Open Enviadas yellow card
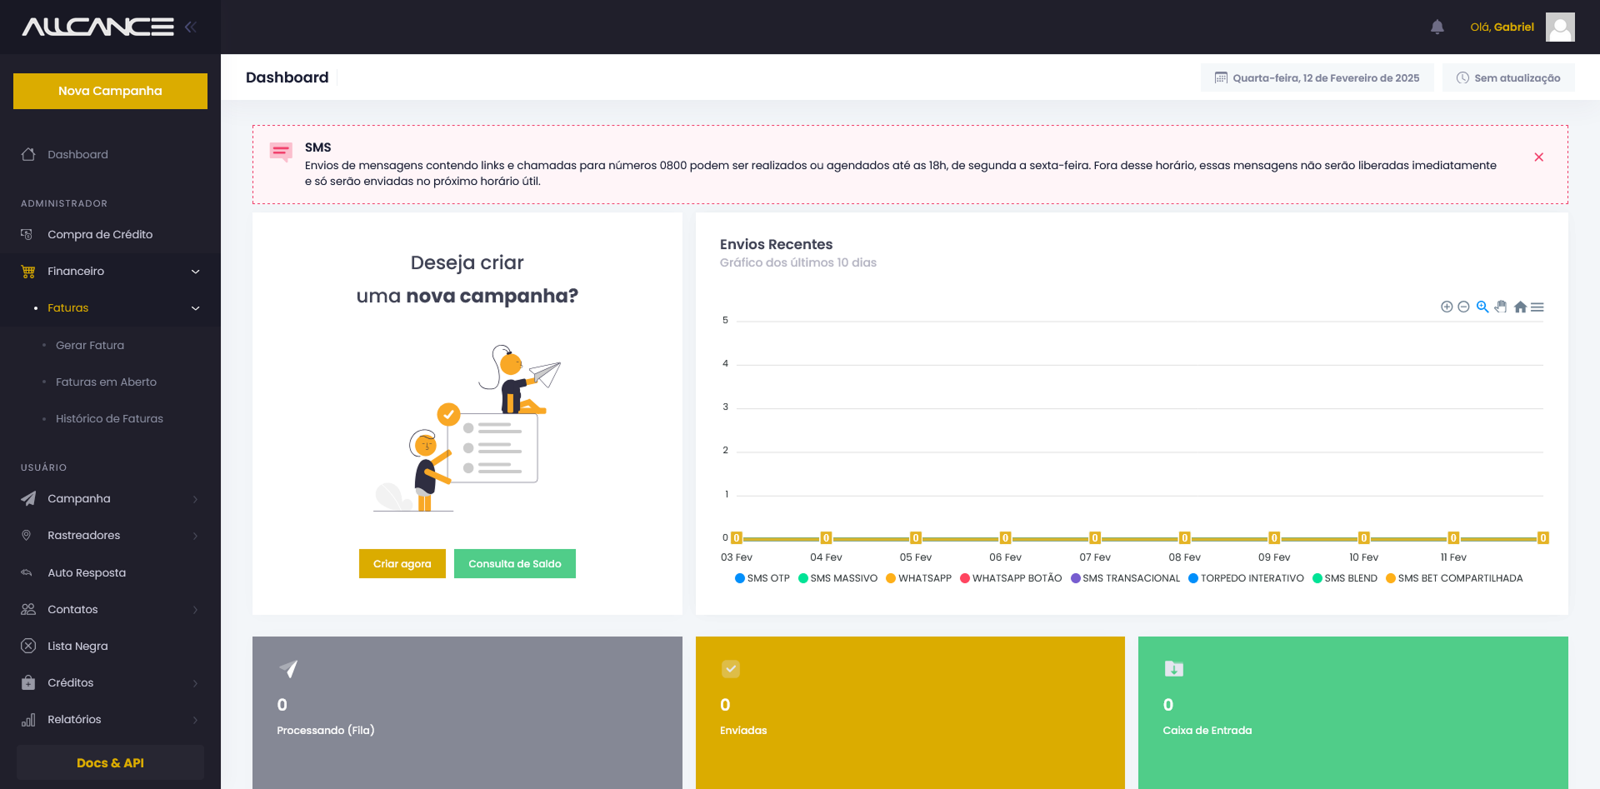 point(910,713)
